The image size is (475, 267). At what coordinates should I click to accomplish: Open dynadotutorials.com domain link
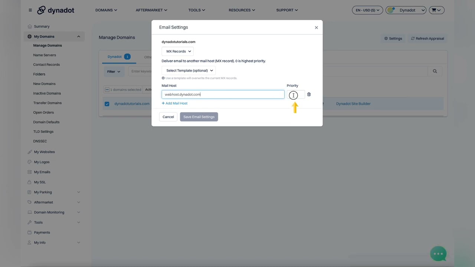click(132, 104)
